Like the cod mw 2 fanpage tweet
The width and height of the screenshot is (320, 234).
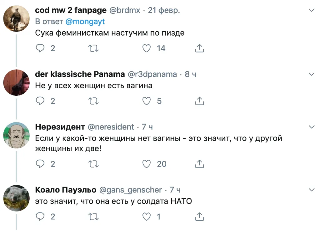(147, 48)
